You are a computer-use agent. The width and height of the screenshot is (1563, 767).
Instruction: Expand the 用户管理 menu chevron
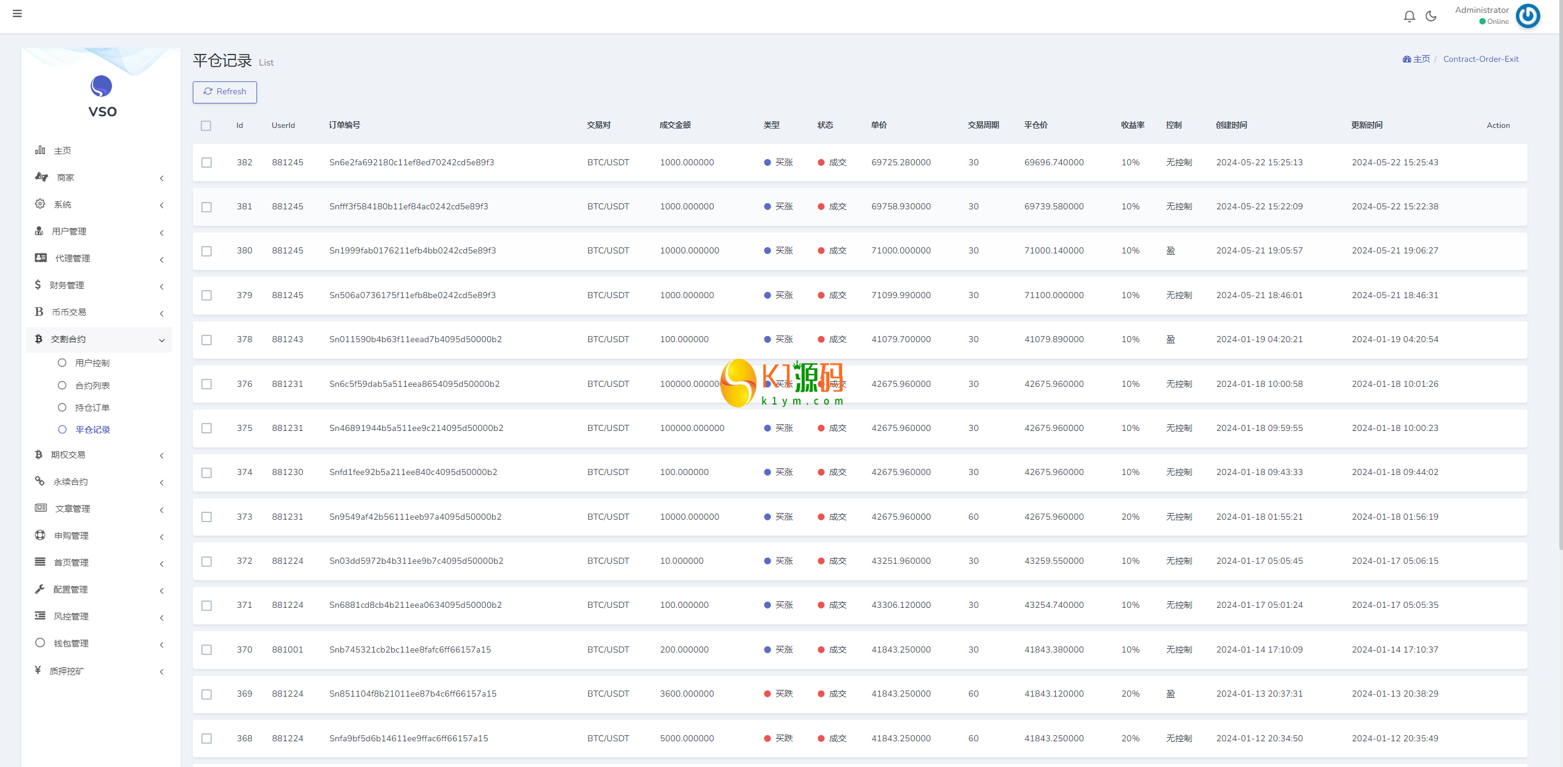coord(162,232)
